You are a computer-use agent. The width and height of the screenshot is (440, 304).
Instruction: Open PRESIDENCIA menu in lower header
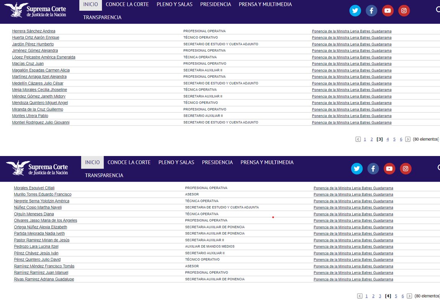point(217,163)
